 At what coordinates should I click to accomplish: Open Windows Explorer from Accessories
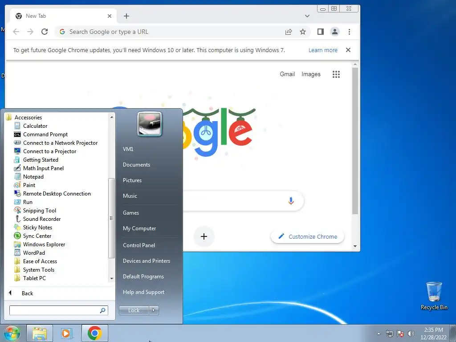44,244
